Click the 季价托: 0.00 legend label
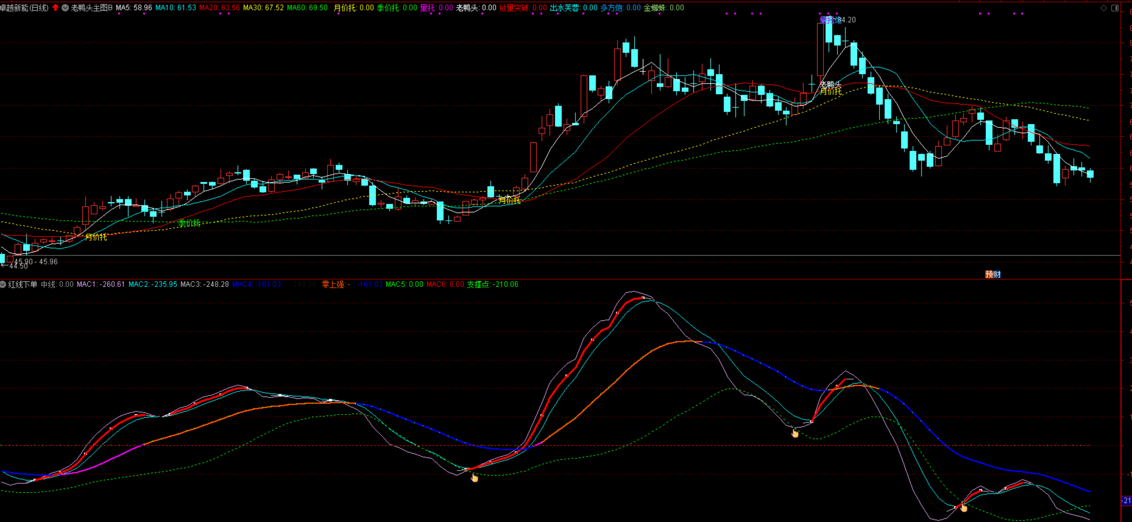The image size is (1132, 522). click(x=397, y=7)
